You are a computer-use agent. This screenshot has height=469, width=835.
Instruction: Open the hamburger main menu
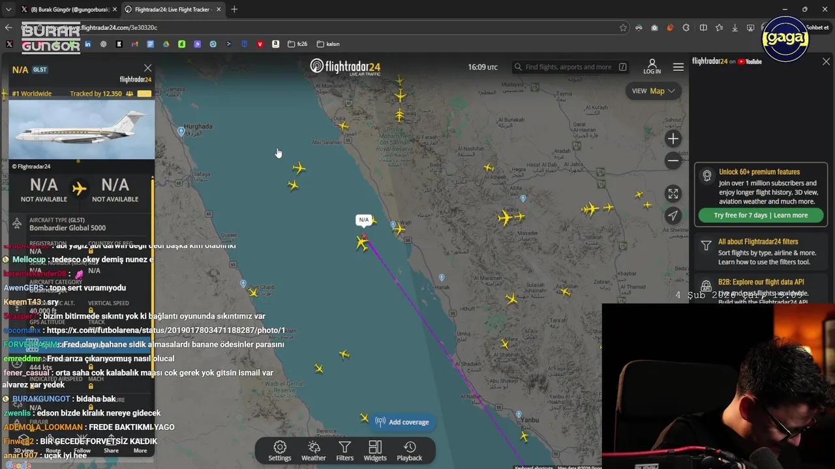pyautogui.click(x=678, y=67)
